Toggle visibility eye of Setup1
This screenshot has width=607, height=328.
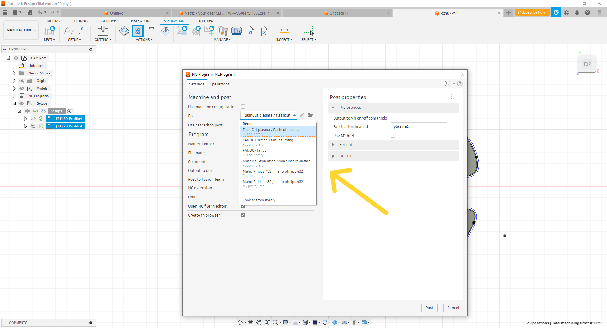[28, 111]
